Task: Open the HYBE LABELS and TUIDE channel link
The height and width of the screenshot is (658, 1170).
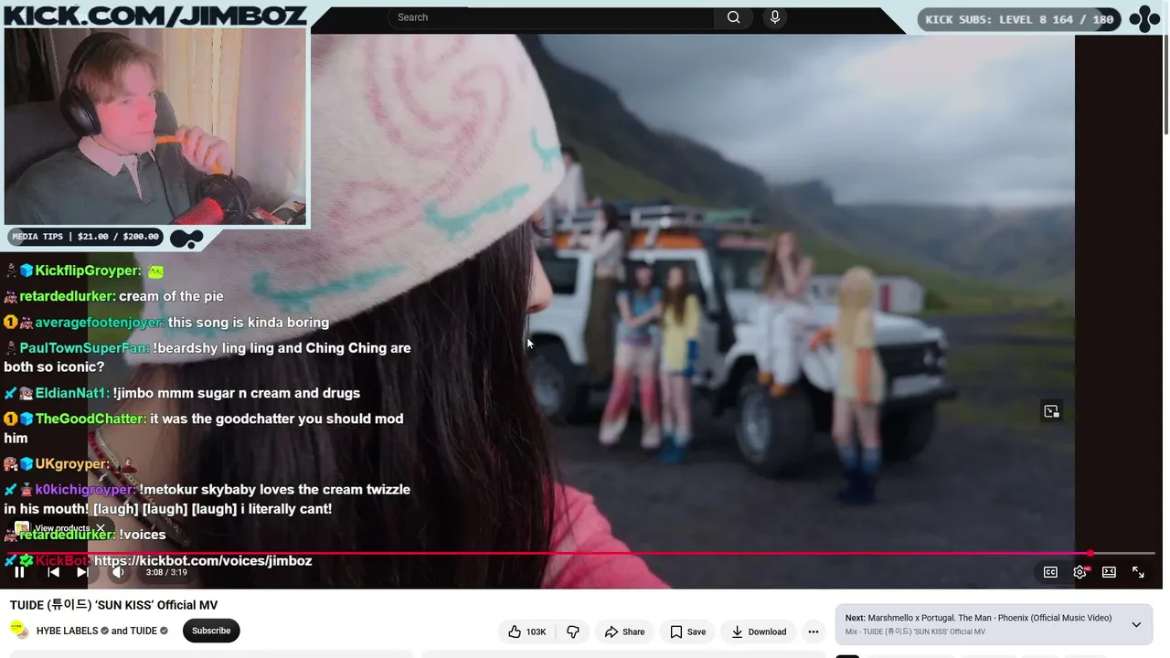Action: 97,631
